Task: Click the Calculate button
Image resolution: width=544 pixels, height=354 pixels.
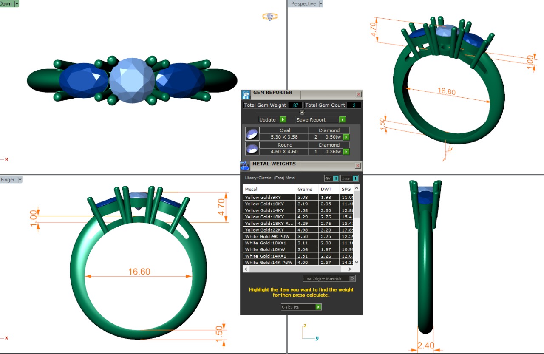Action: [x=301, y=307]
